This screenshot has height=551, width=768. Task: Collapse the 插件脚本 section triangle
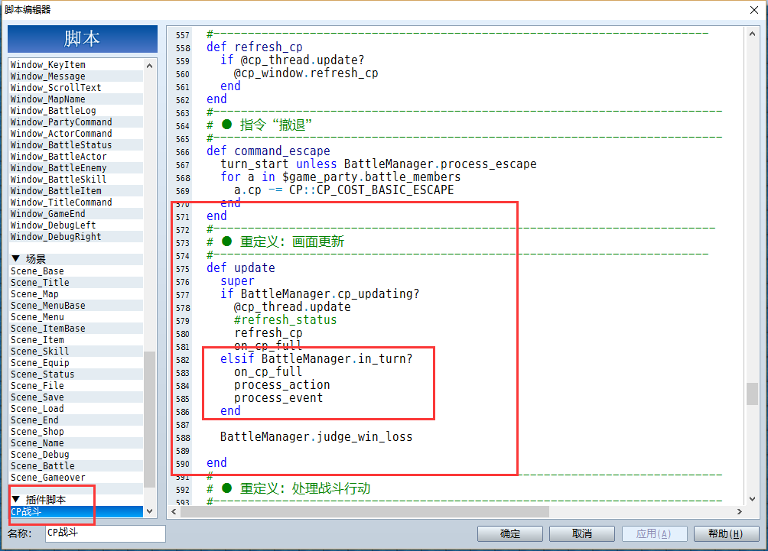[15, 499]
